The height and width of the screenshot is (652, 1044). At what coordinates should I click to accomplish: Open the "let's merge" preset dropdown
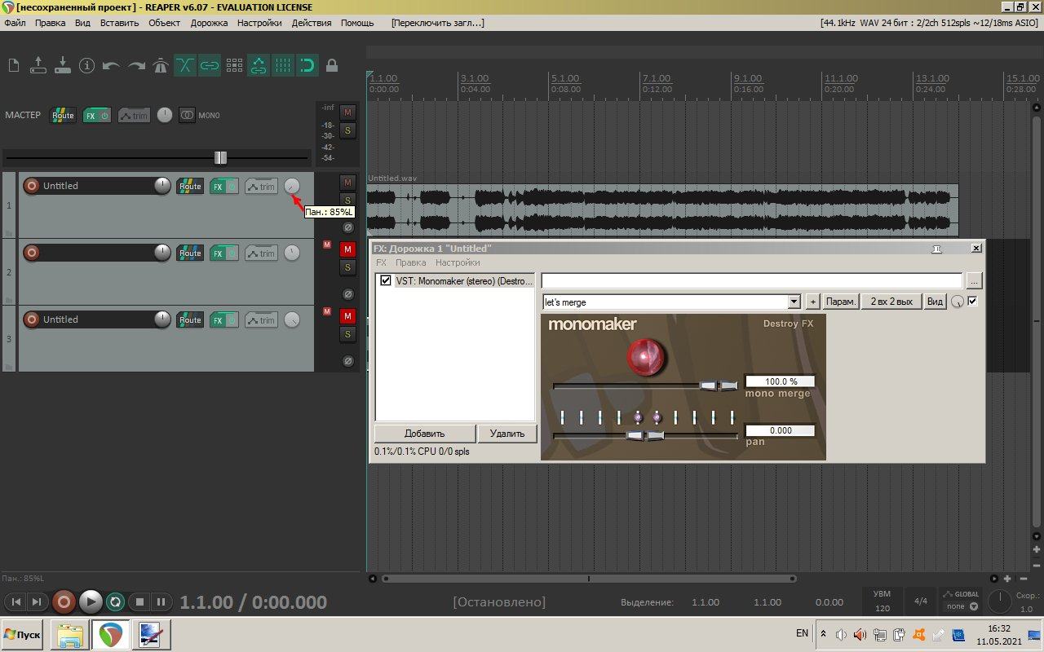pos(794,302)
